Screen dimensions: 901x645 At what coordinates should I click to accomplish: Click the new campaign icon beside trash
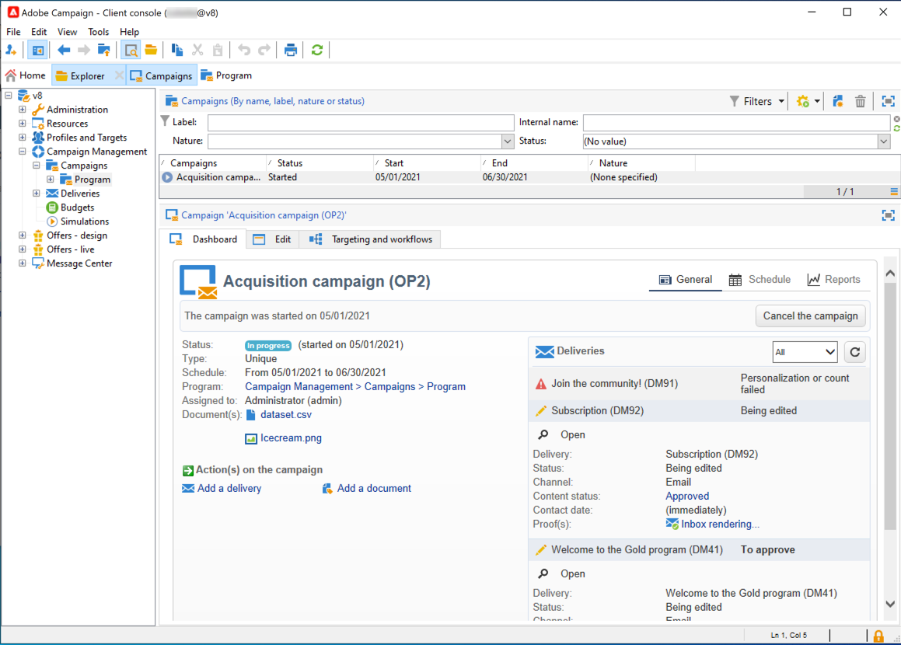point(838,101)
